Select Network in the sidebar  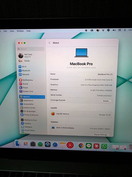pos(24,74)
